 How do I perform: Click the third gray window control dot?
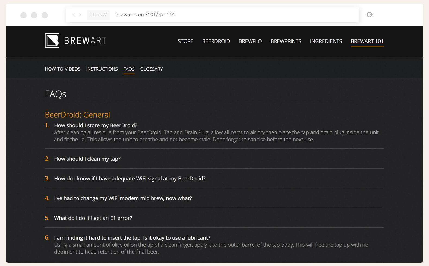pyautogui.click(x=45, y=15)
